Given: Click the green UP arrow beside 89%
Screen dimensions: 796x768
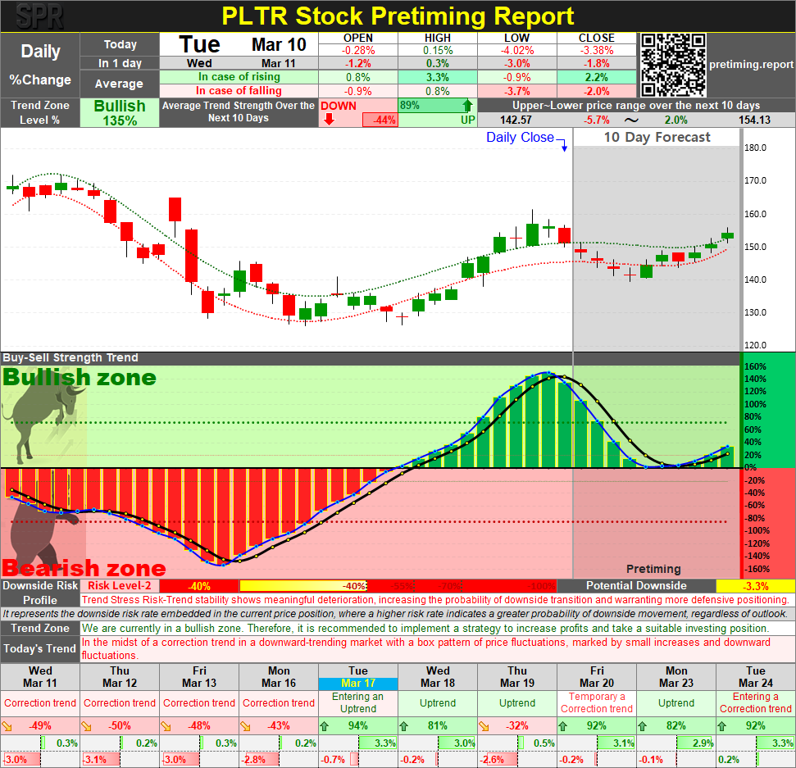Looking at the screenshot, I should click(x=467, y=106).
